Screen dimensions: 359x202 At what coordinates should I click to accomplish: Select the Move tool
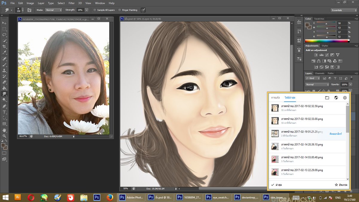4,23
